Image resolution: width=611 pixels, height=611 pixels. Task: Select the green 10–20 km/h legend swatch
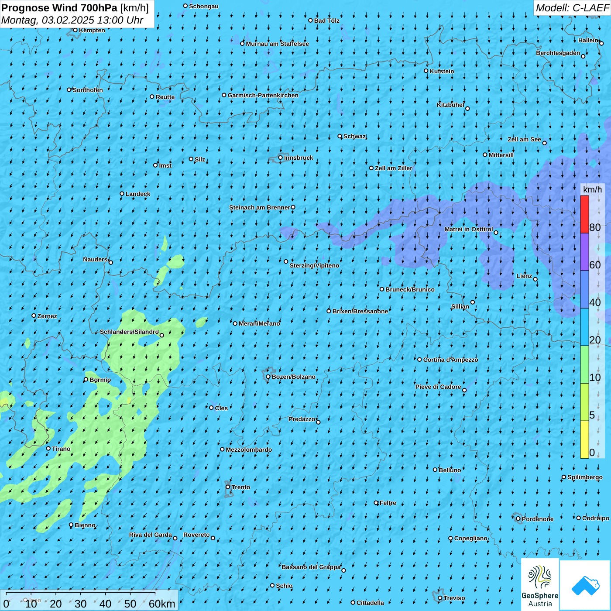584,365
